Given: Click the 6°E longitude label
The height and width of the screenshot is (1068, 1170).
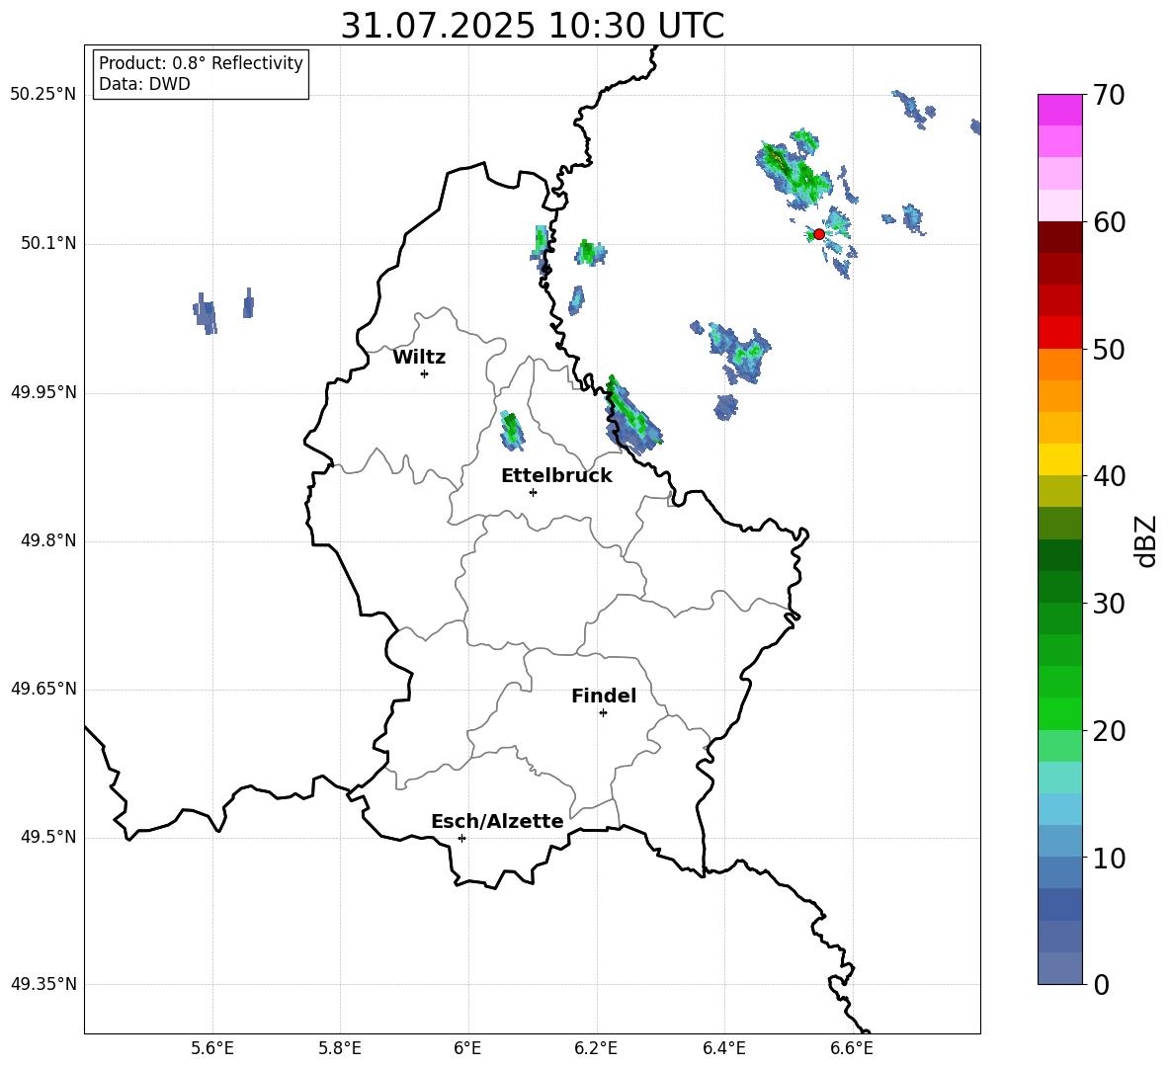Looking at the screenshot, I should pos(467,1048).
